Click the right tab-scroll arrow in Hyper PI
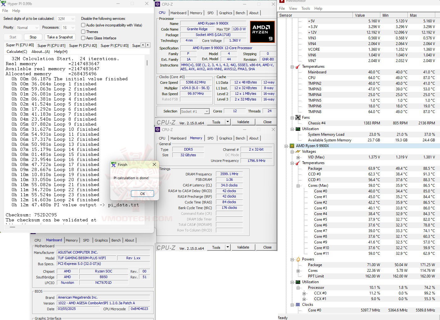The width and height of the screenshot is (440, 320). click(x=148, y=45)
